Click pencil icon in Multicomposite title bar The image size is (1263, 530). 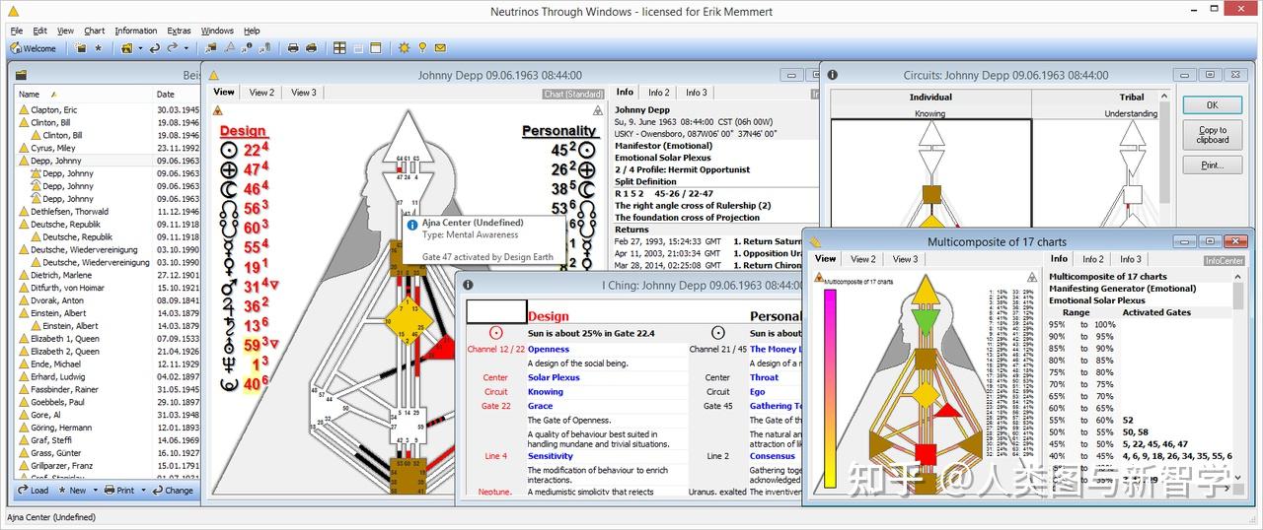(815, 241)
